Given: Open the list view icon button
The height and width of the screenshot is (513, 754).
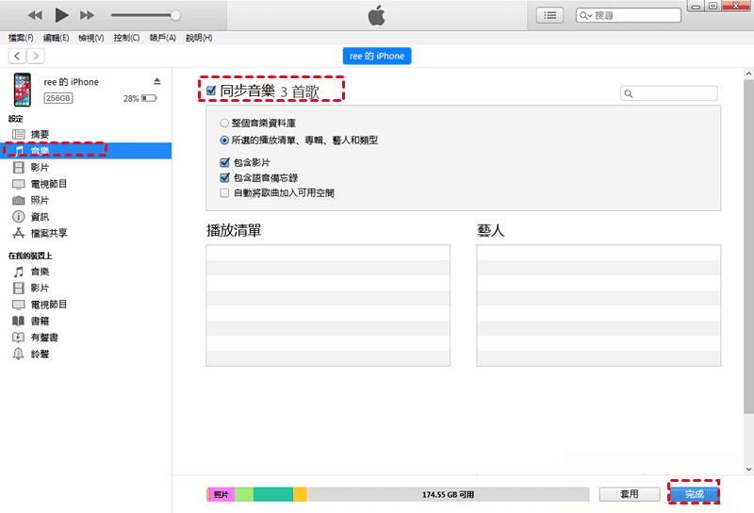Looking at the screenshot, I should (x=549, y=15).
